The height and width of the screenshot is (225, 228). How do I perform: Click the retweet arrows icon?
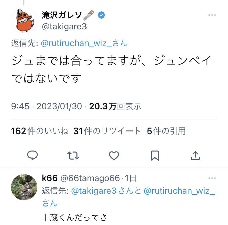click(x=73, y=155)
